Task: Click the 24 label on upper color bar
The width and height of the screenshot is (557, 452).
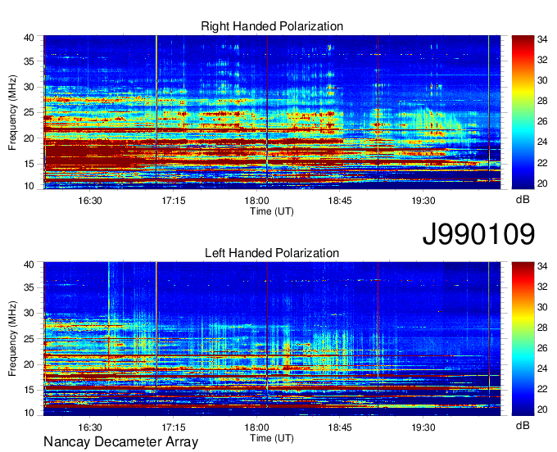Action: tap(542, 142)
